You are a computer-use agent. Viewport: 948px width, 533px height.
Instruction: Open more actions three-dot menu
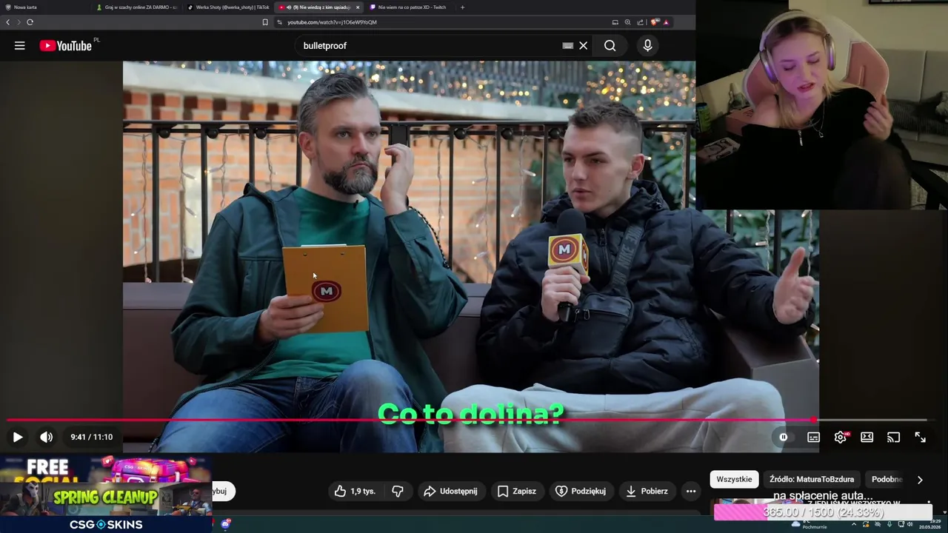pos(691,491)
